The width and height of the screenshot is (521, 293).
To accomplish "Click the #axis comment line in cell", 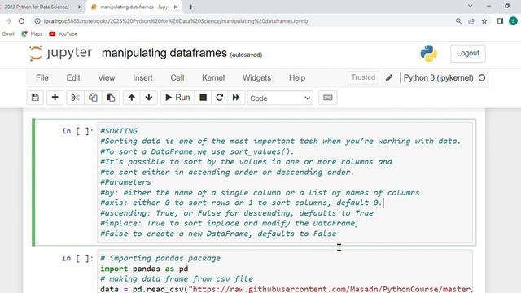I will pyautogui.click(x=241, y=203).
